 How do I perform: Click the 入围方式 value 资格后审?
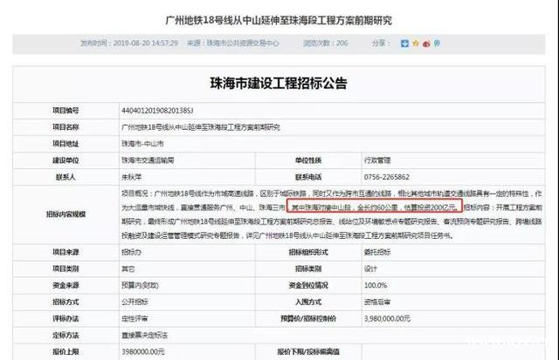tap(377, 302)
